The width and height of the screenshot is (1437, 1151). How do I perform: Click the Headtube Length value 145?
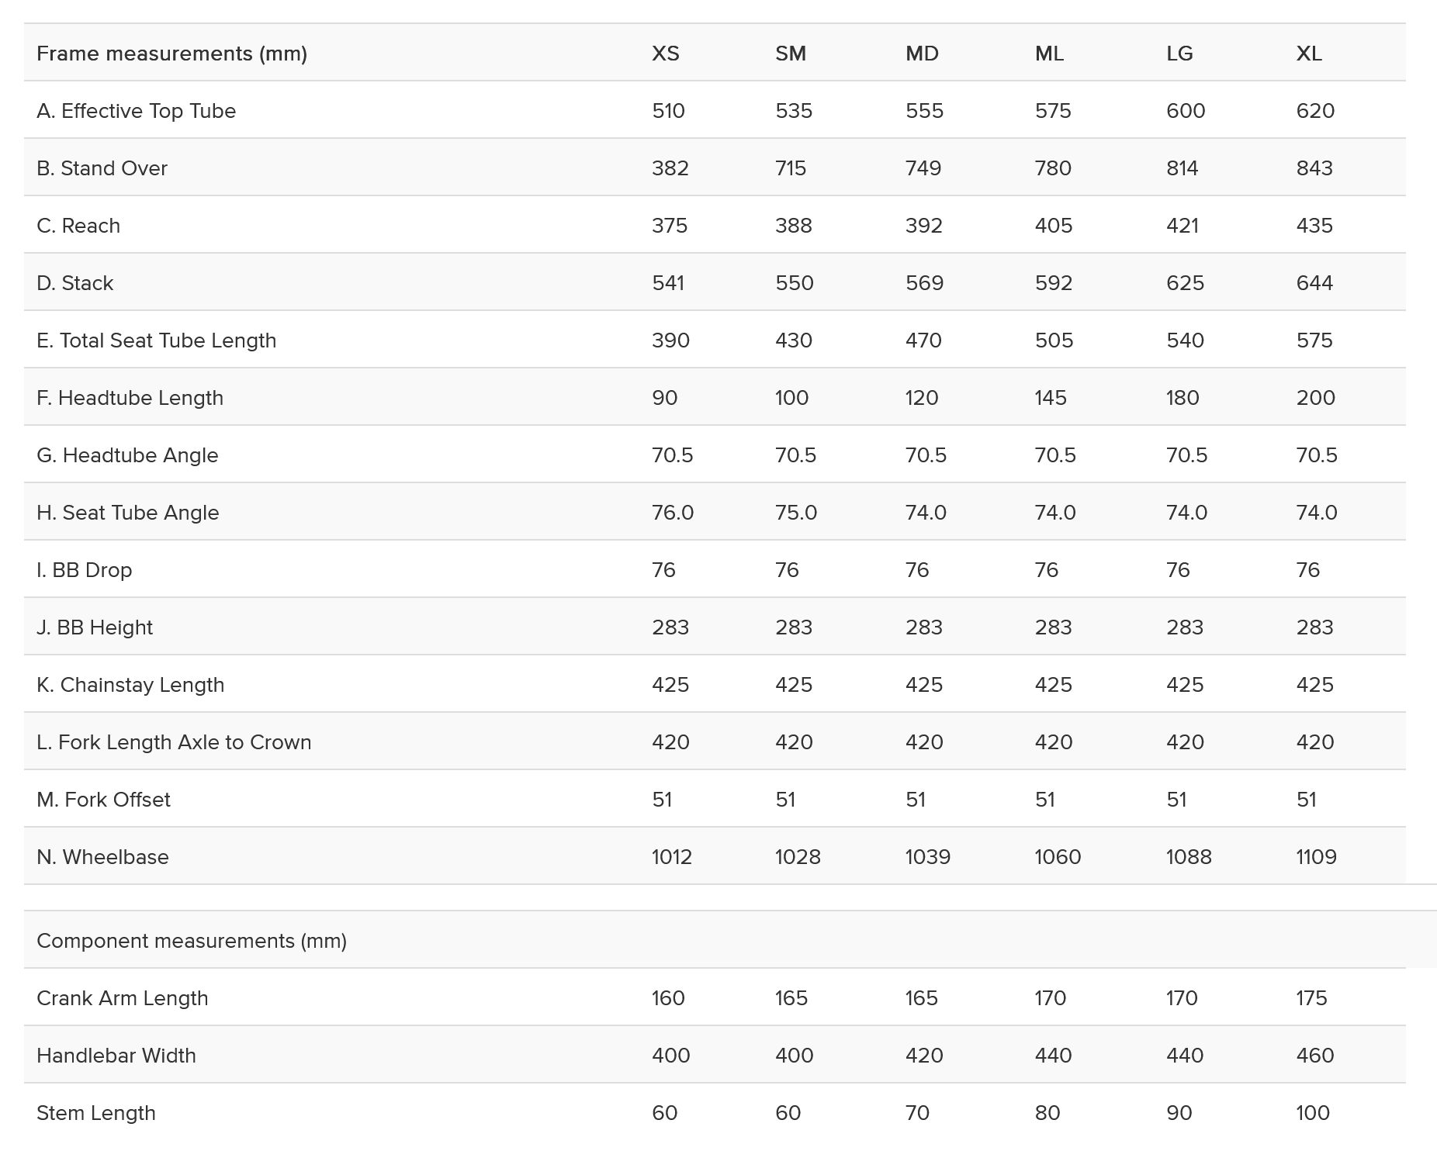[1050, 398]
